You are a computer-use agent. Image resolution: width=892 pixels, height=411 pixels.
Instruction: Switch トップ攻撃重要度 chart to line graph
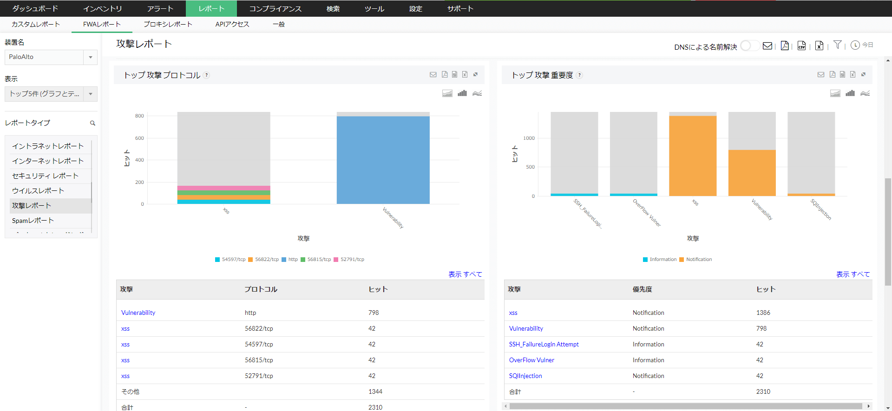click(x=865, y=93)
